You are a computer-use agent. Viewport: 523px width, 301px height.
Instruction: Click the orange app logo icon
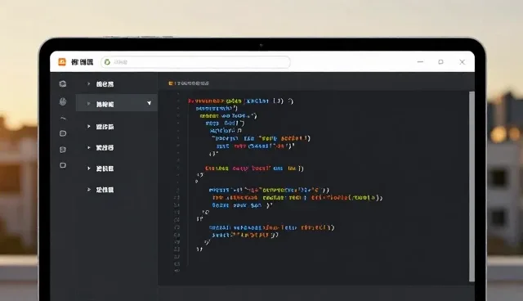click(x=62, y=61)
